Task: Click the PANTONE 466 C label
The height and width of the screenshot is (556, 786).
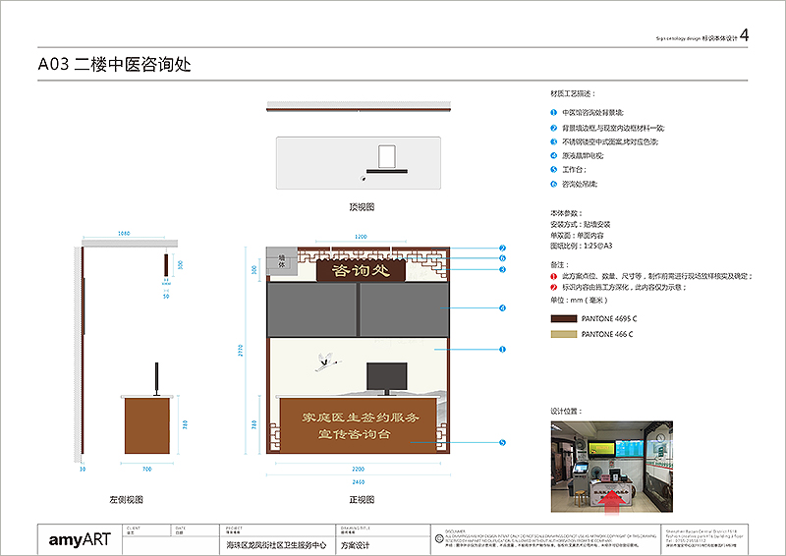Action: [x=607, y=334]
